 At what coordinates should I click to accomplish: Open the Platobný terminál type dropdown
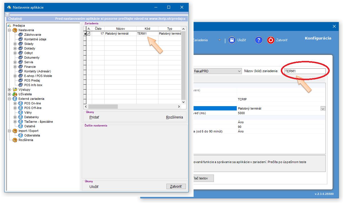pos(323,108)
